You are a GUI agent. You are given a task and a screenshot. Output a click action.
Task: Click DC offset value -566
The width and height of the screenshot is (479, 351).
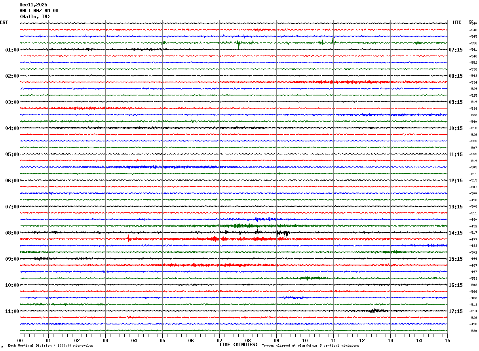tap(473, 292)
